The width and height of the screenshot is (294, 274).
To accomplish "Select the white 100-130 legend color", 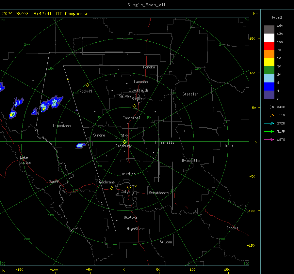I will pyautogui.click(x=269, y=37).
